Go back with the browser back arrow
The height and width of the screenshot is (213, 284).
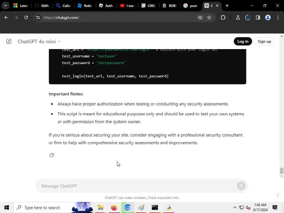6,17
